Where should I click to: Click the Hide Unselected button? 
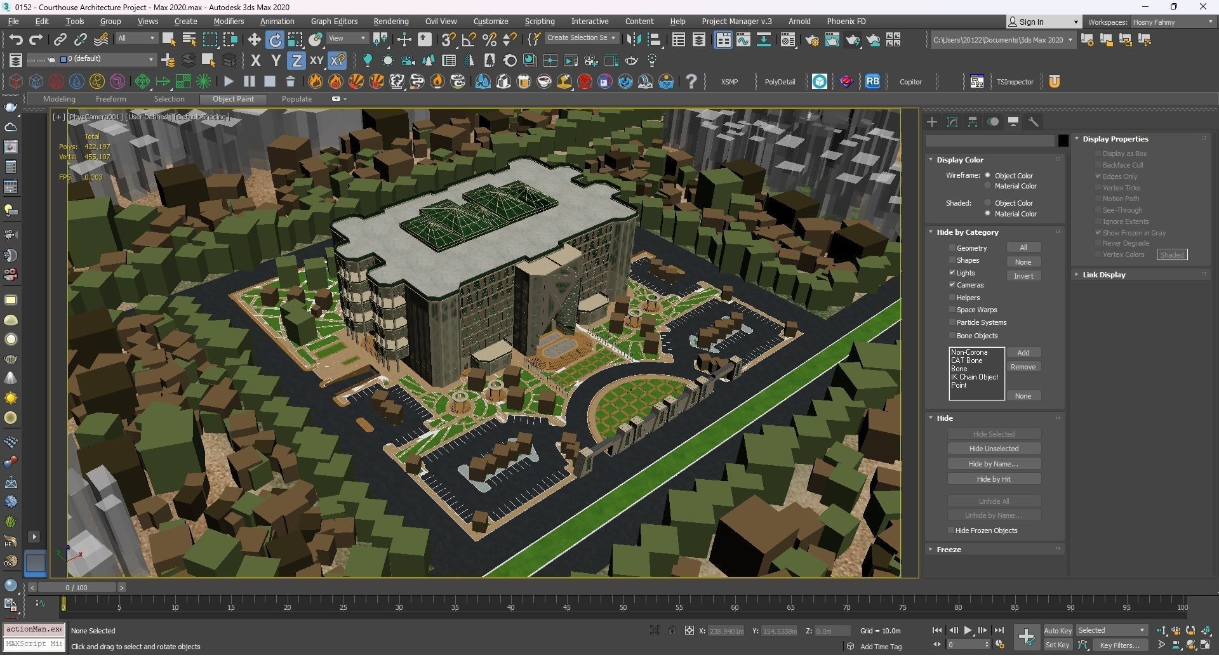coord(994,449)
